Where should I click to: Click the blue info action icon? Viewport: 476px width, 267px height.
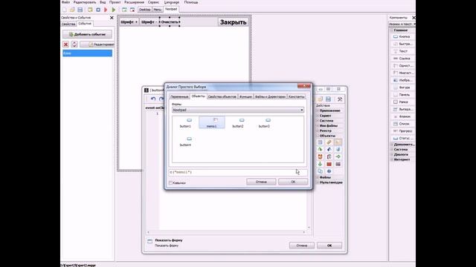point(329,171)
